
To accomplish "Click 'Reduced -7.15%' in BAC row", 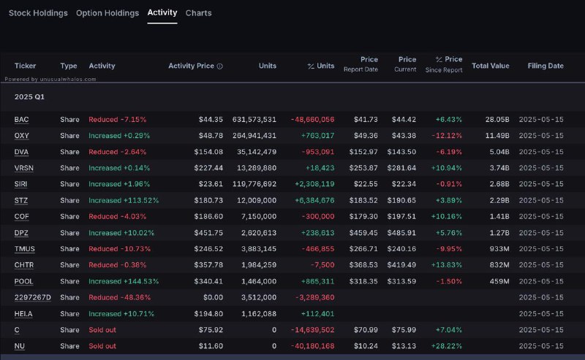I will click(118, 120).
